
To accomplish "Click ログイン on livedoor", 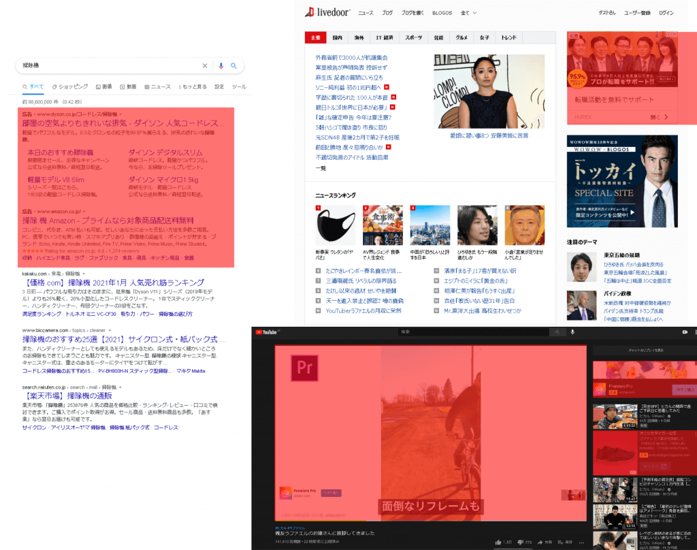I will click(666, 13).
